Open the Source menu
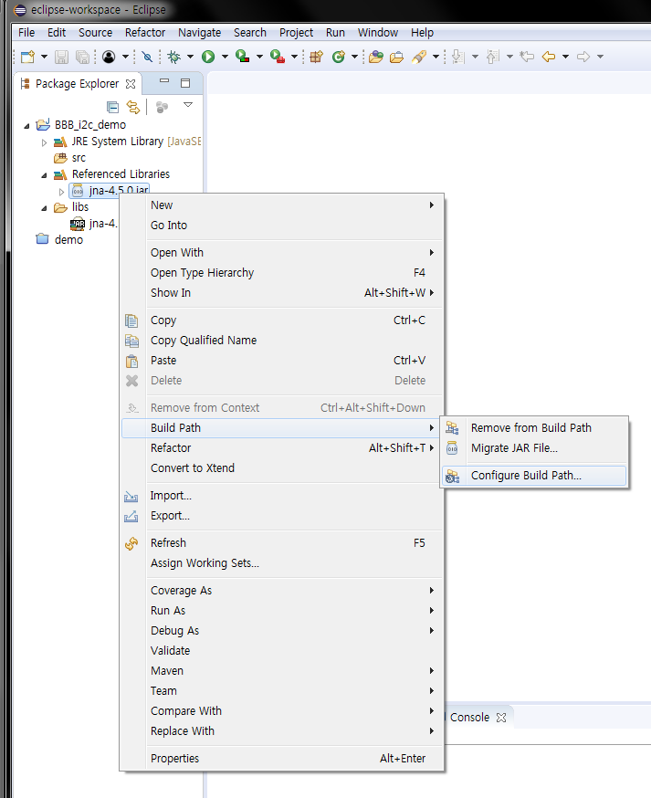The image size is (651, 798). click(x=95, y=33)
